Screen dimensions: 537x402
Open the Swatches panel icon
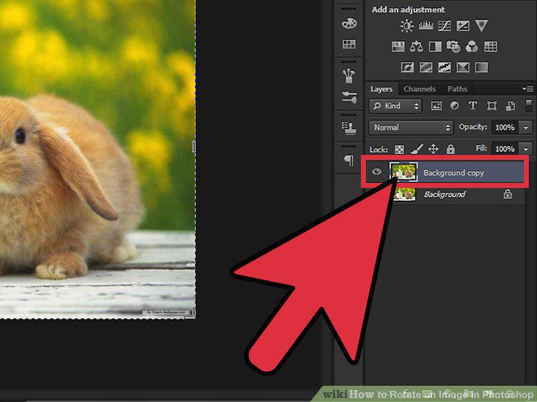coord(349,44)
